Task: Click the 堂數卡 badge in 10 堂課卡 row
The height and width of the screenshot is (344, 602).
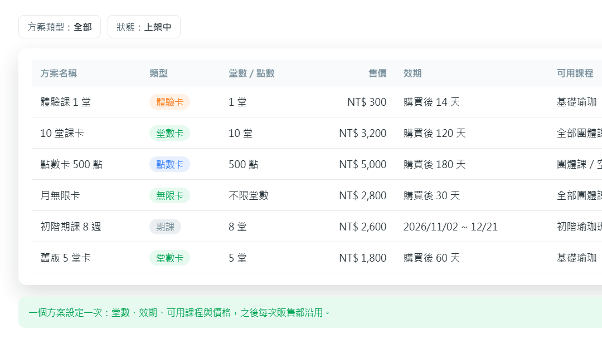Action: [169, 133]
